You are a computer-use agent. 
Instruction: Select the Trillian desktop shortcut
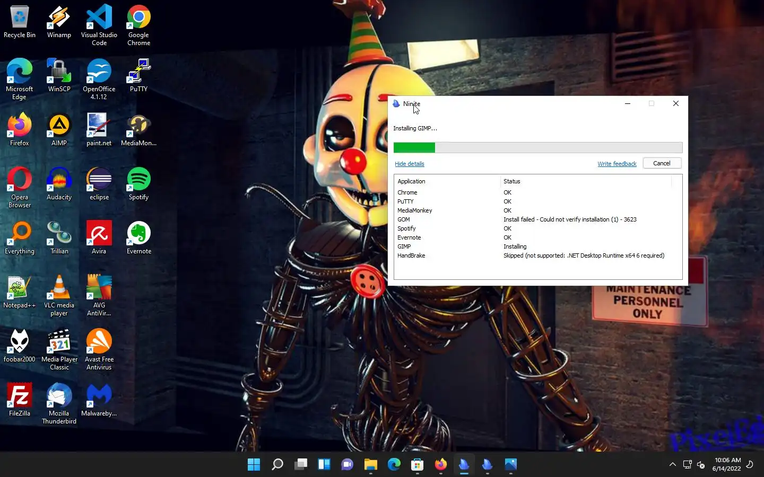coord(59,237)
